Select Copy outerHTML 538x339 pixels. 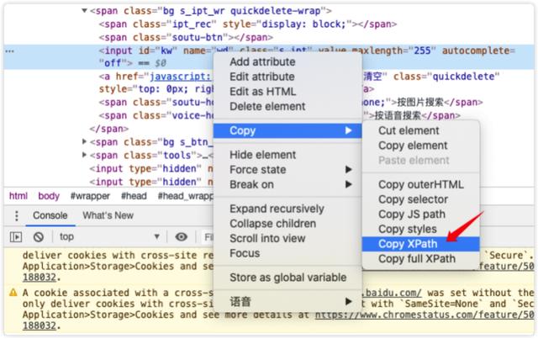(420, 184)
